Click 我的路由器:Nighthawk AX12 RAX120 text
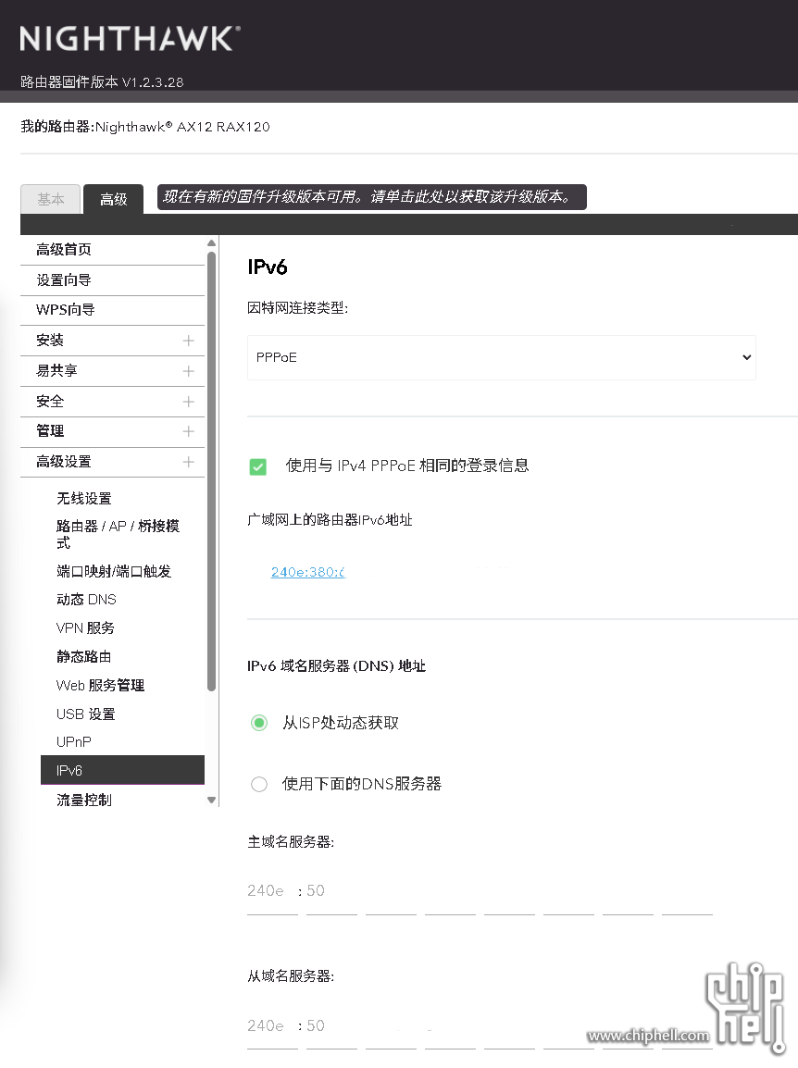The image size is (798, 1068). (145, 127)
